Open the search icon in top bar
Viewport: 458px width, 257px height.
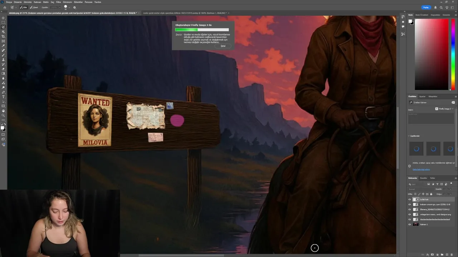[x=441, y=7]
